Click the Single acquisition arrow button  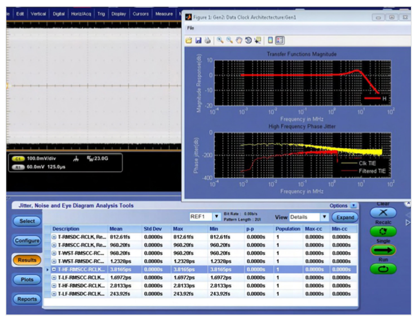(383, 250)
